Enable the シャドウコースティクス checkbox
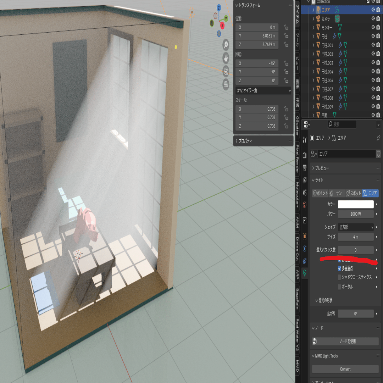383x383 pixels. coord(339,277)
